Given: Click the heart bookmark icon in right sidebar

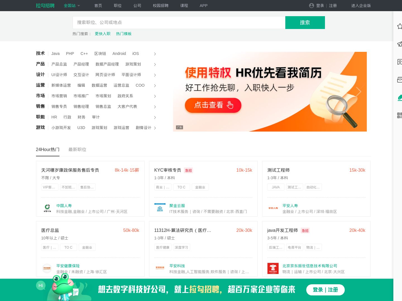Looking at the screenshot, I should point(399,62).
